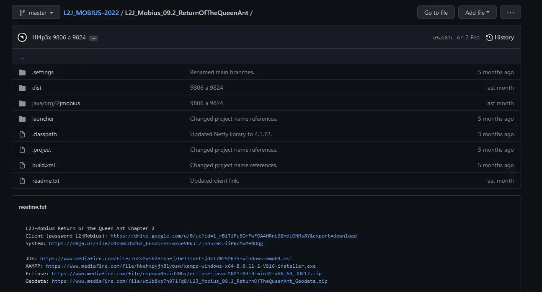This screenshot has width=542, height=292.
Task: Open java/org/l2jmobius row commit '9806 a 9824'
Action: (x=206, y=103)
